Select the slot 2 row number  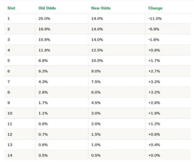[x=9, y=29]
